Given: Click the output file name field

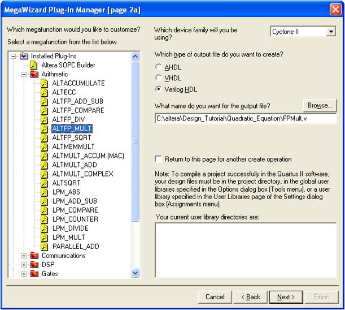Looking at the screenshot, I should (x=246, y=119).
